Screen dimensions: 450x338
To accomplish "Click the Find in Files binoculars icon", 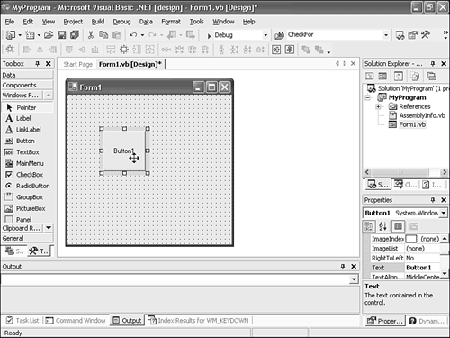I will (279, 35).
